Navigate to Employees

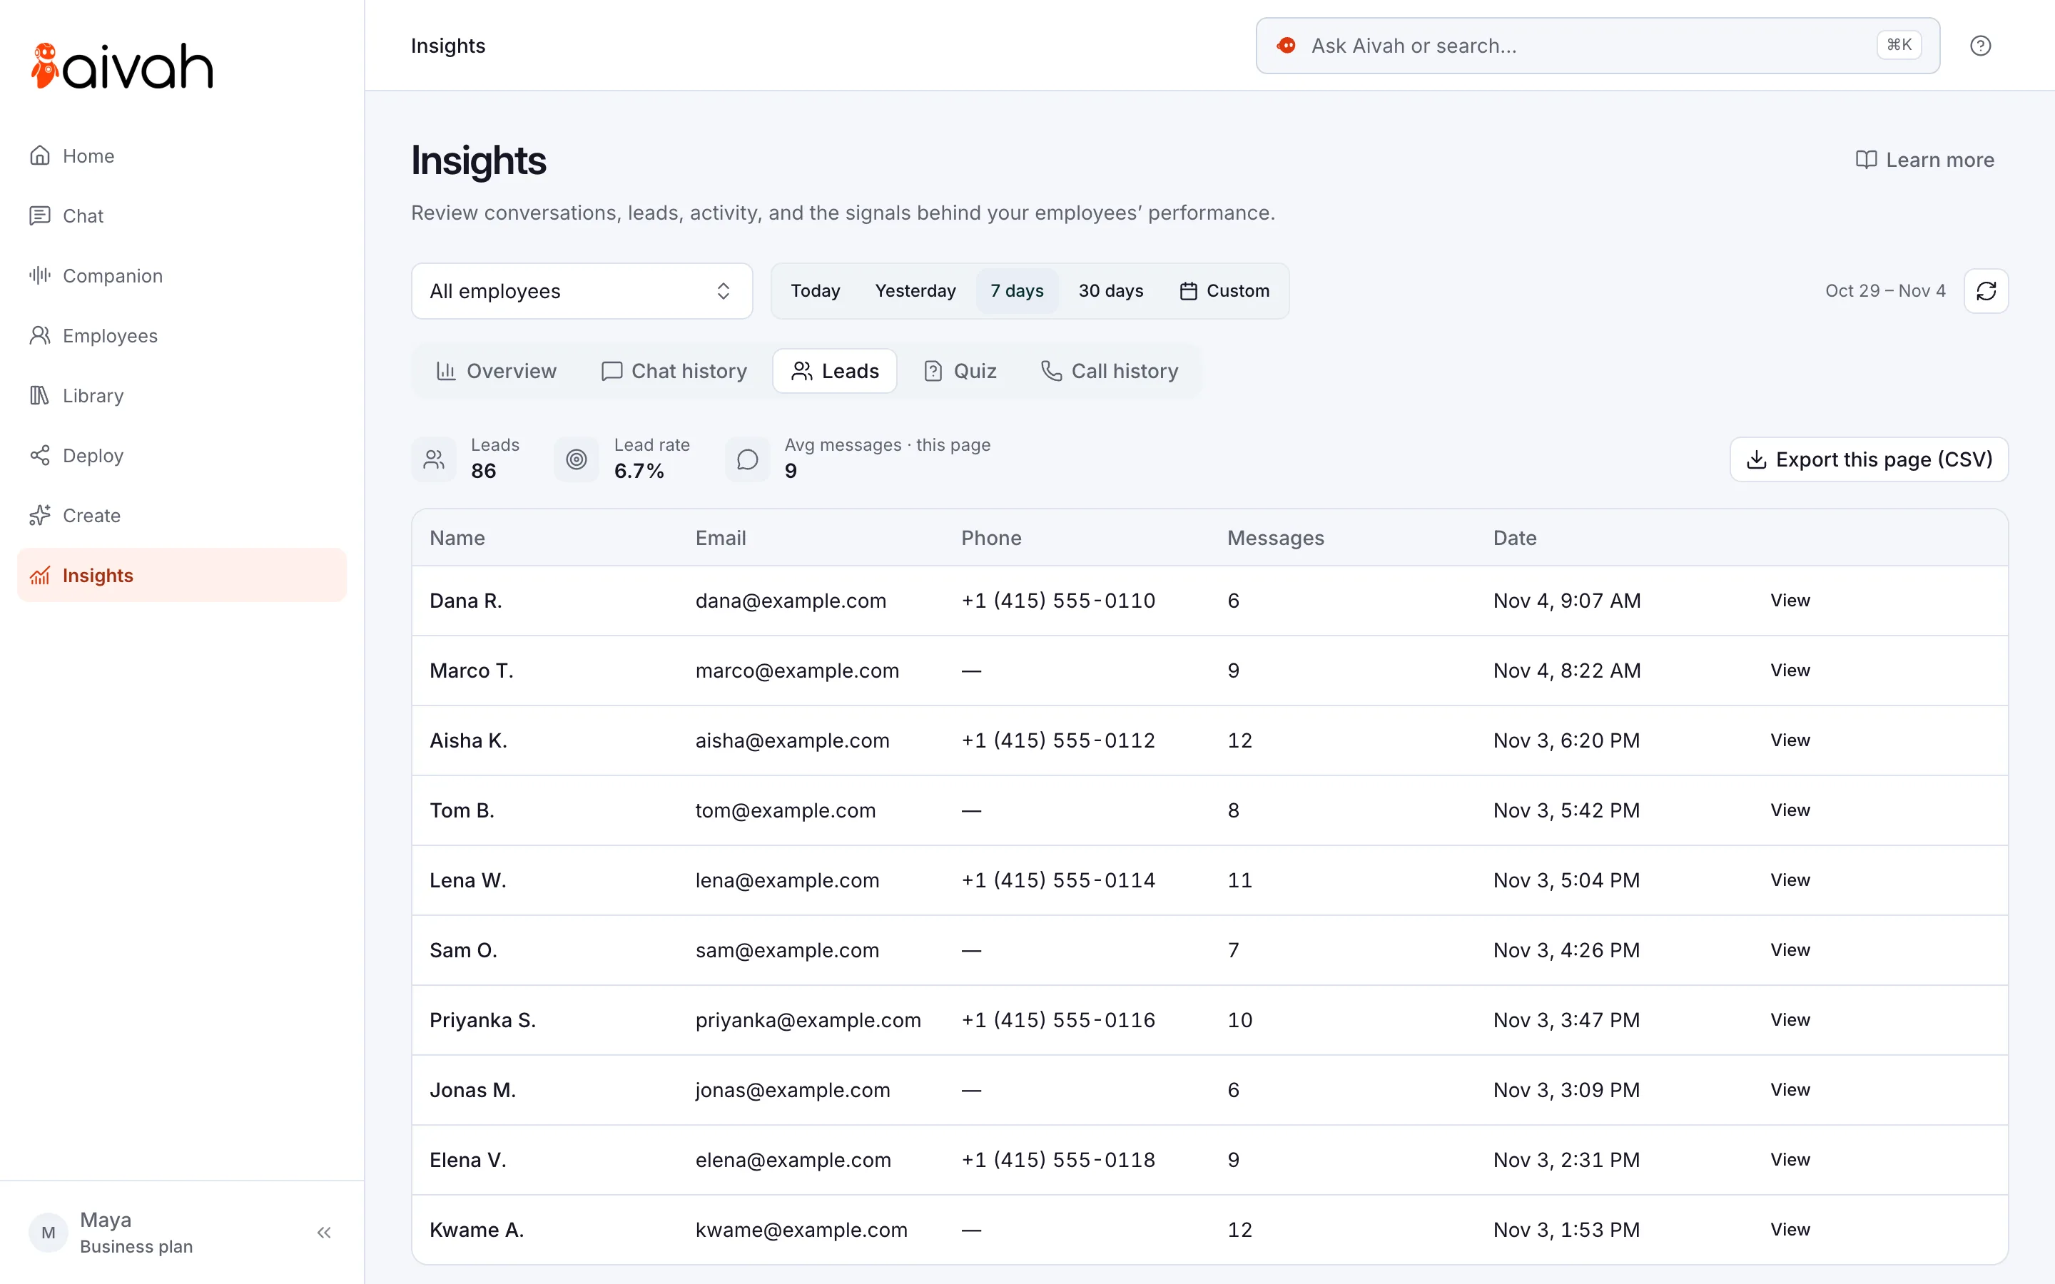[x=182, y=335]
